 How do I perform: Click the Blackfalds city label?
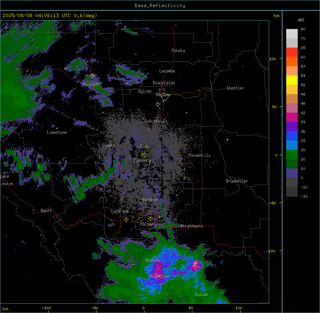(164, 83)
